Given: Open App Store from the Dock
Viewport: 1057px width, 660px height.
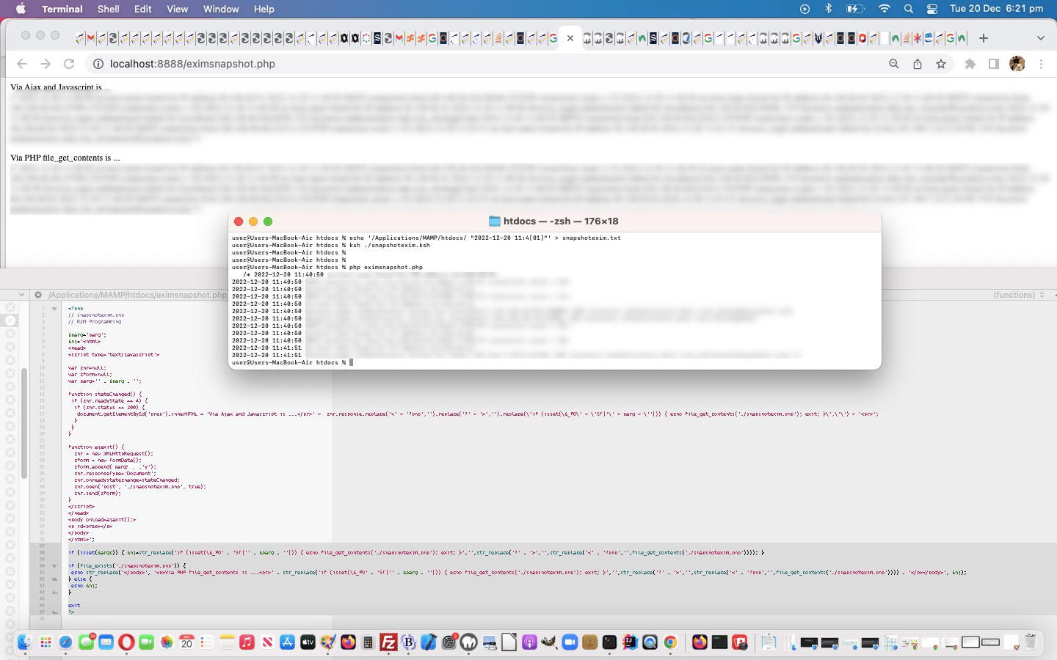Looking at the screenshot, I should 288,642.
